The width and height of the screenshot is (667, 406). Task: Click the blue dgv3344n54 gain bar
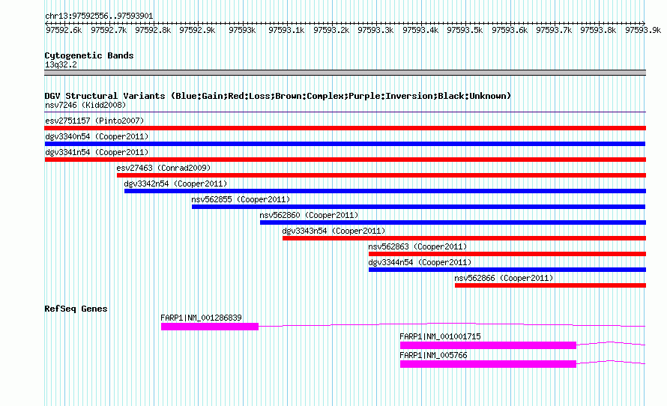[x=507, y=270]
